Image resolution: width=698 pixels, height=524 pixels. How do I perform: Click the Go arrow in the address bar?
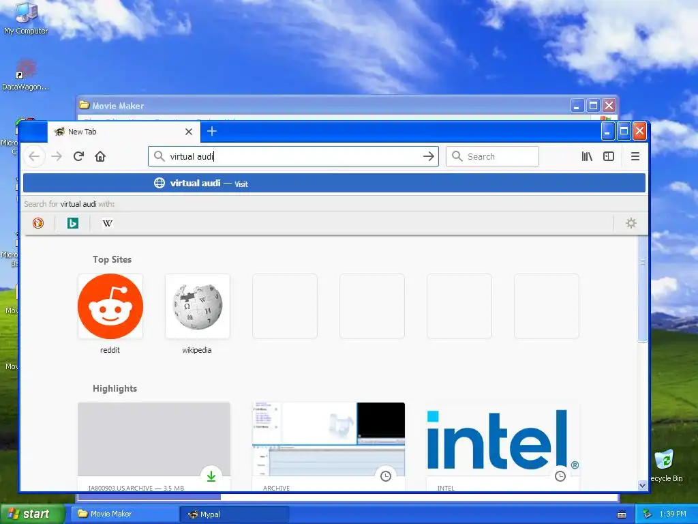tap(428, 156)
